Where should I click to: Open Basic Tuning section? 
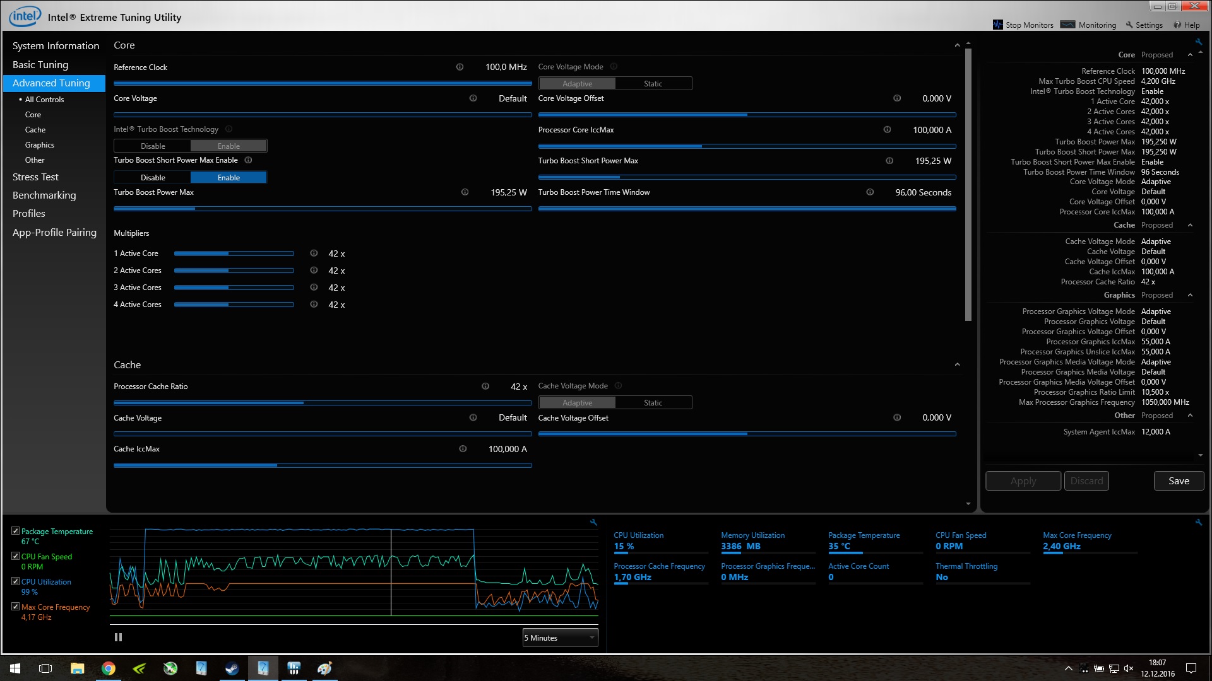40,65
